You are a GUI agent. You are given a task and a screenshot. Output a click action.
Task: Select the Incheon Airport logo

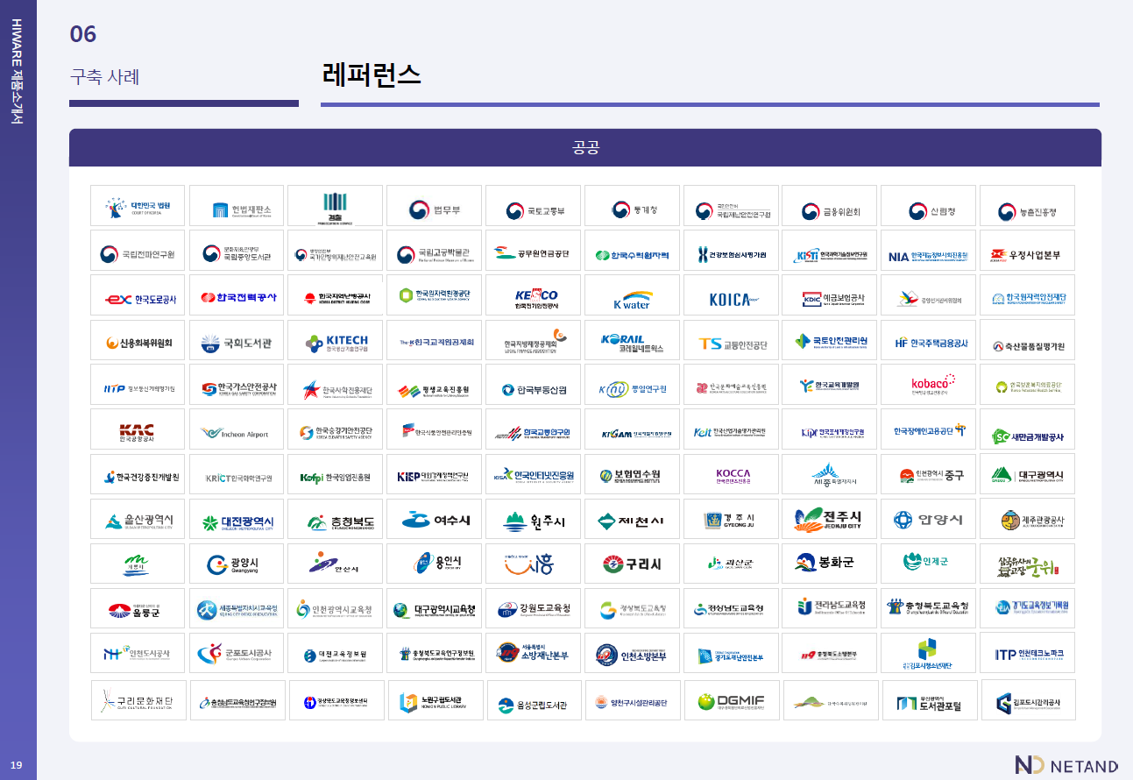tap(237, 430)
